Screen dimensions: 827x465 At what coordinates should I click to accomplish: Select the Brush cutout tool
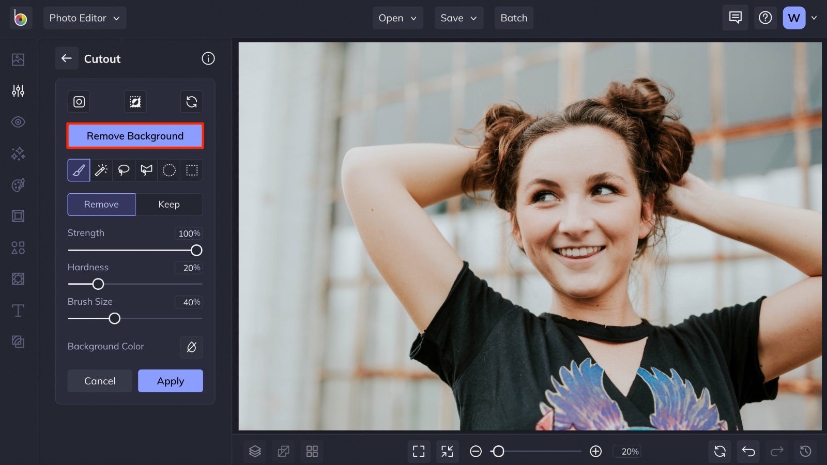78,170
